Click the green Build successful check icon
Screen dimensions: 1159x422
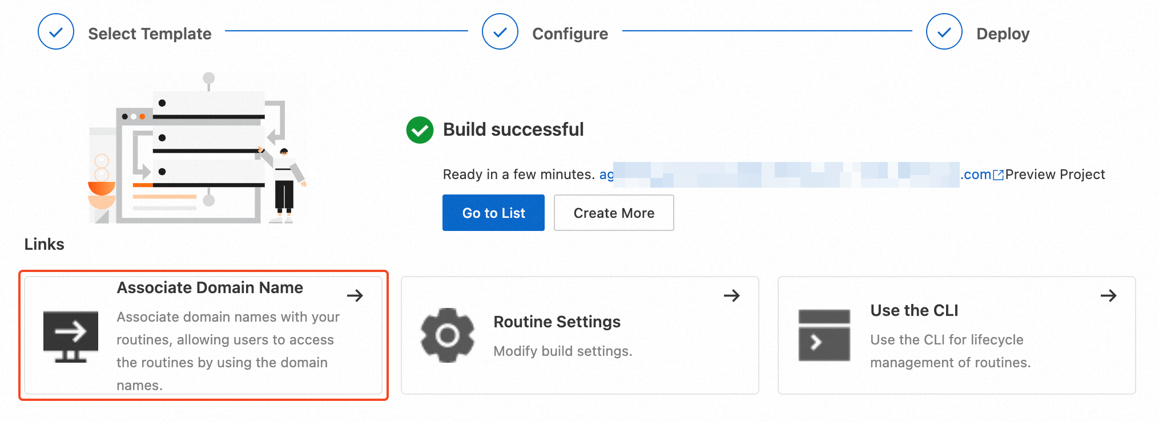click(x=420, y=130)
